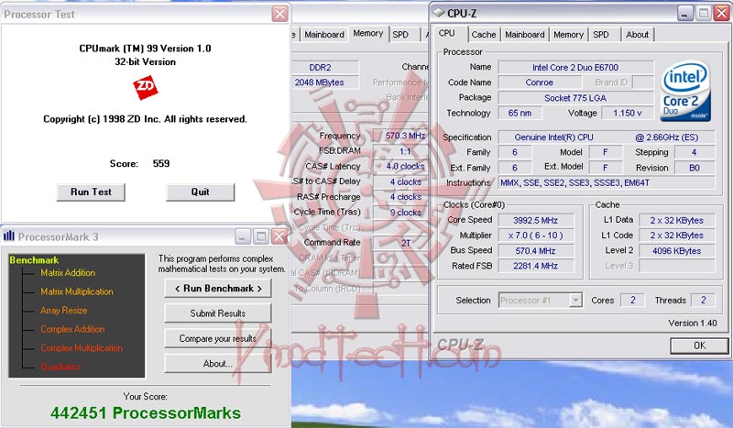Click the Multiplier value x 7.0 ( 6 - 10 )
The height and width of the screenshot is (428, 733).
[536, 236]
